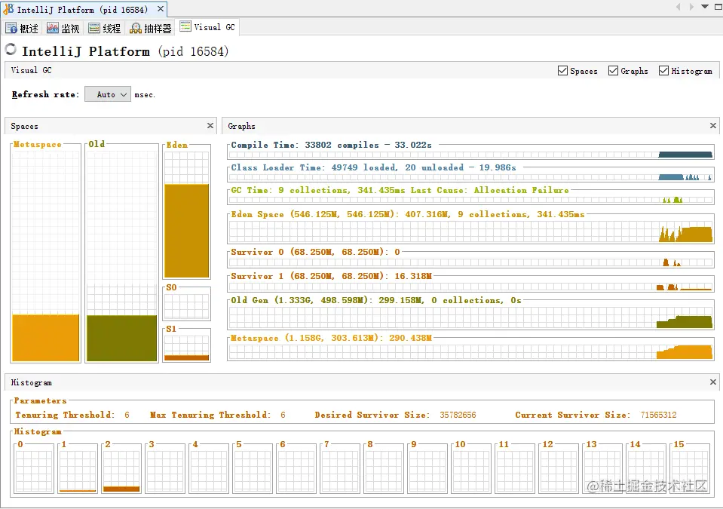The width and height of the screenshot is (723, 509).
Task: Click the S0 survivor space box
Action: (x=187, y=306)
